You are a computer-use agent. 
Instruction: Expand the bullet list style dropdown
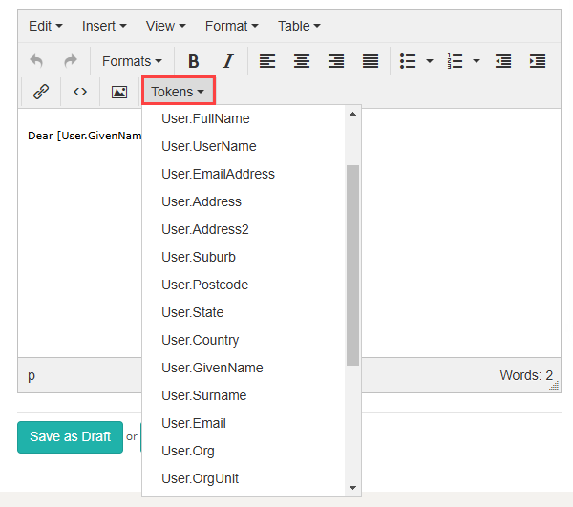(x=430, y=61)
